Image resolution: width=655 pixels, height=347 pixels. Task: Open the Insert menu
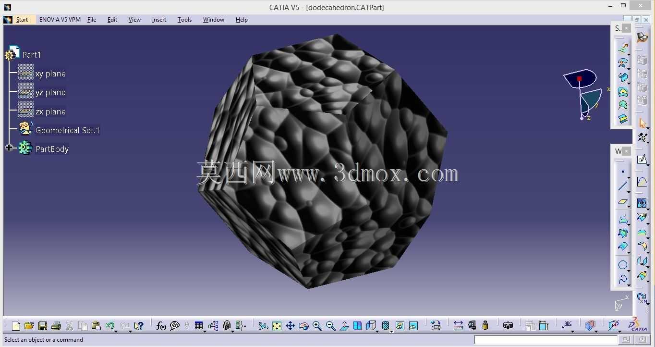coord(159,20)
